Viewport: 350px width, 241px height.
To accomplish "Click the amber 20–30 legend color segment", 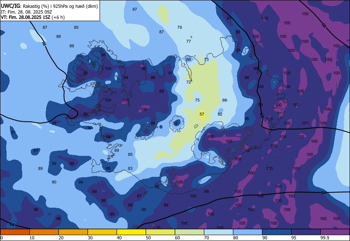I will (x=73, y=232).
